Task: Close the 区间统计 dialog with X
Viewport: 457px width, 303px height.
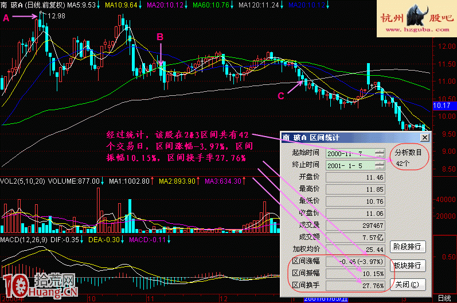Action: [x=425, y=138]
